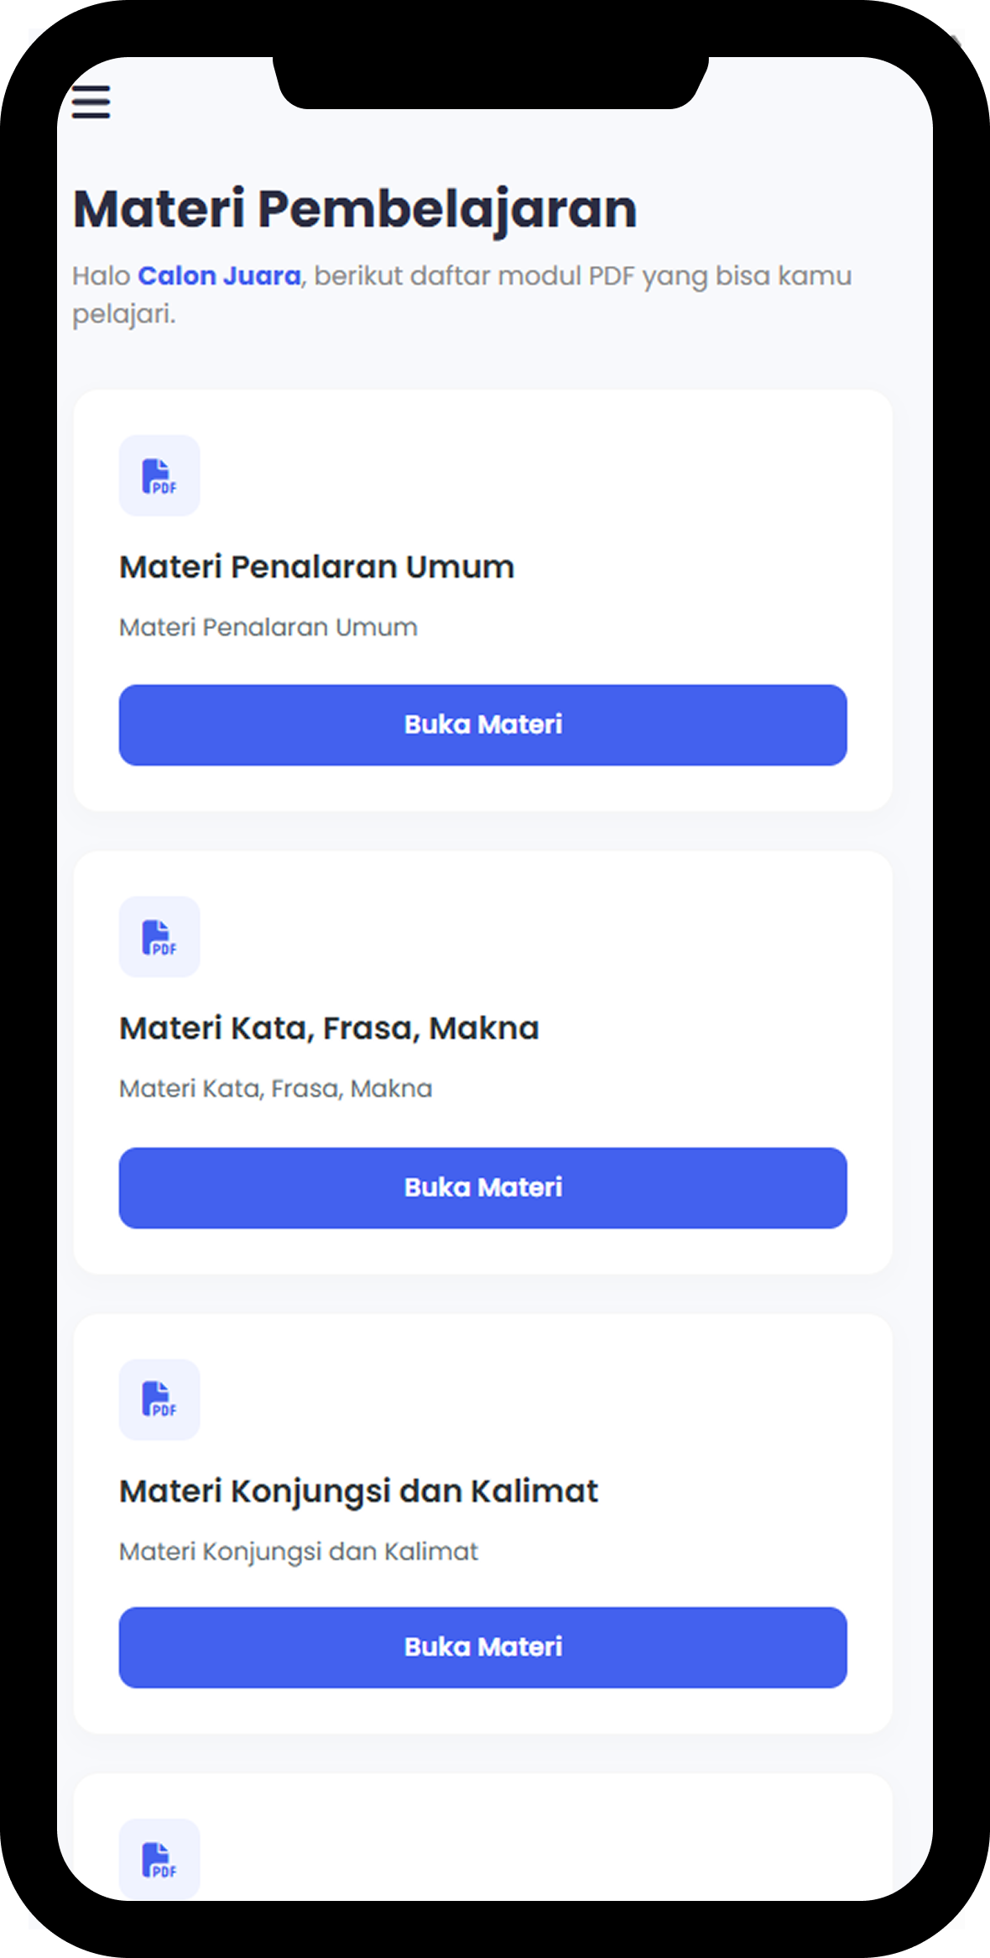Click the Materi Pembelajaran page heading
Screen dimensions: 990x1958
pos(354,207)
